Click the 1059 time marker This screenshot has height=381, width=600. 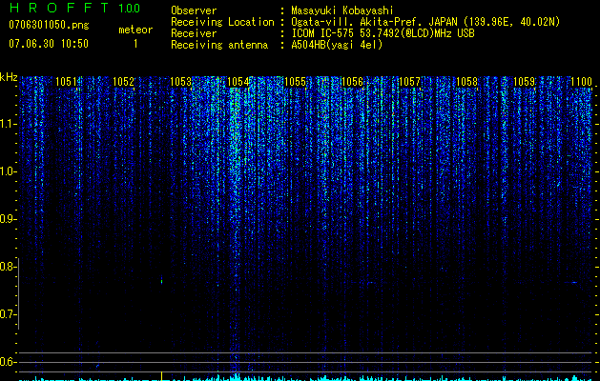[524, 81]
